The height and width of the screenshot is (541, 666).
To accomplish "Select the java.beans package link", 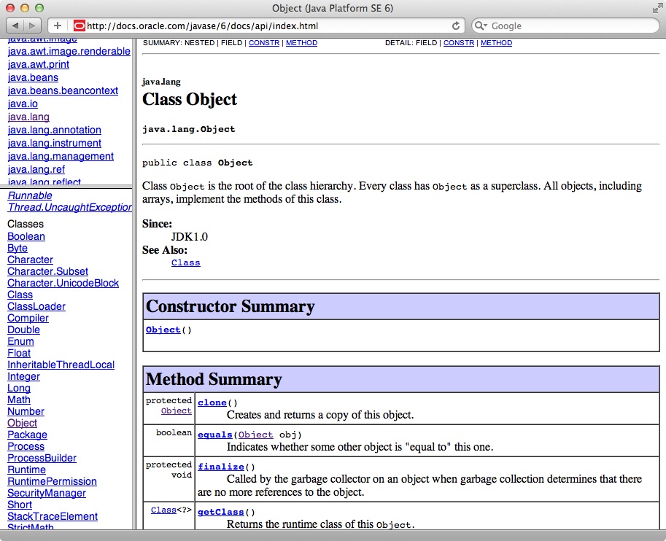I will [x=33, y=77].
